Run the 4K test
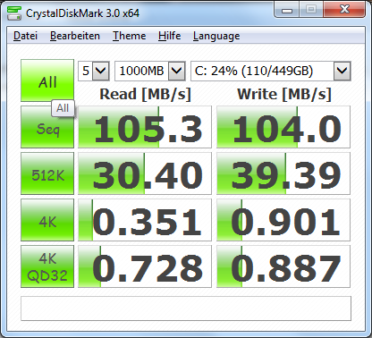The image size is (372, 338). pos(47,220)
